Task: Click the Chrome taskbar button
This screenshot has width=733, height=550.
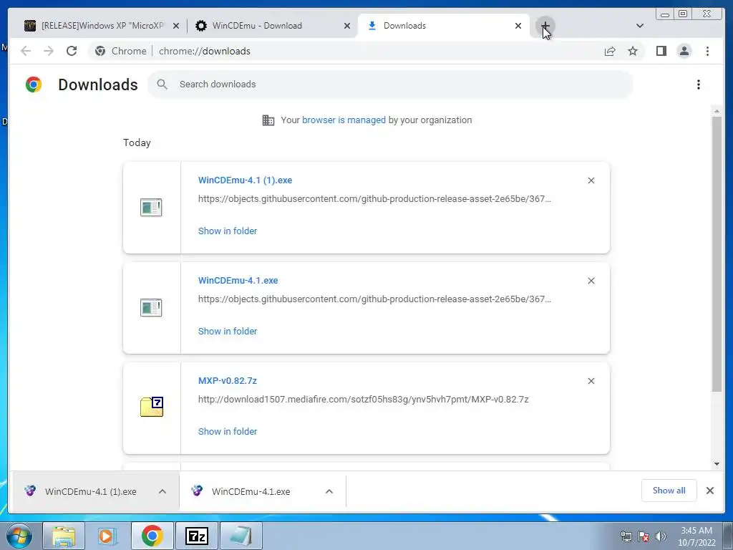Action: pyautogui.click(x=152, y=536)
